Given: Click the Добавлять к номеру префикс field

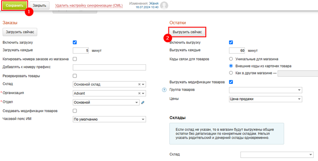Looking at the screenshot, I should (109, 67).
